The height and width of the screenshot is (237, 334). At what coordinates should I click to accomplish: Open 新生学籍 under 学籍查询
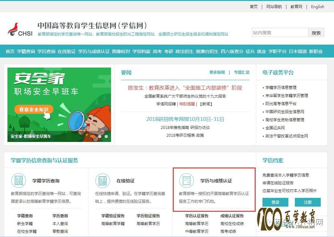[x=25, y=224]
